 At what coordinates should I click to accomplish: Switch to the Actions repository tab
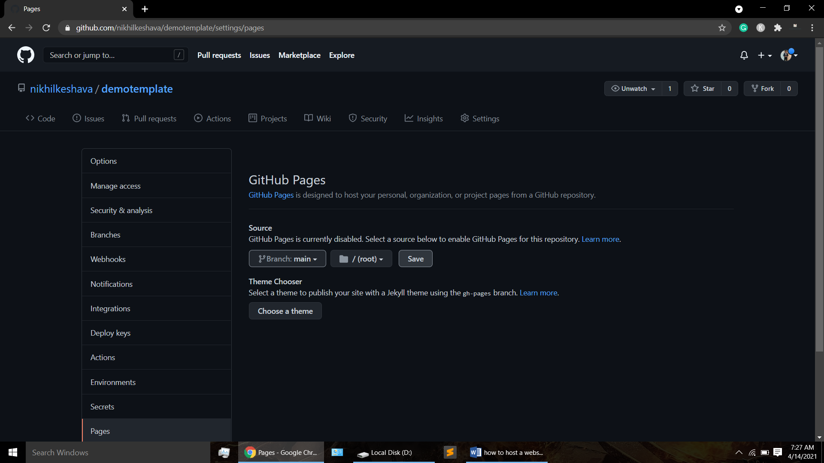[x=212, y=118]
